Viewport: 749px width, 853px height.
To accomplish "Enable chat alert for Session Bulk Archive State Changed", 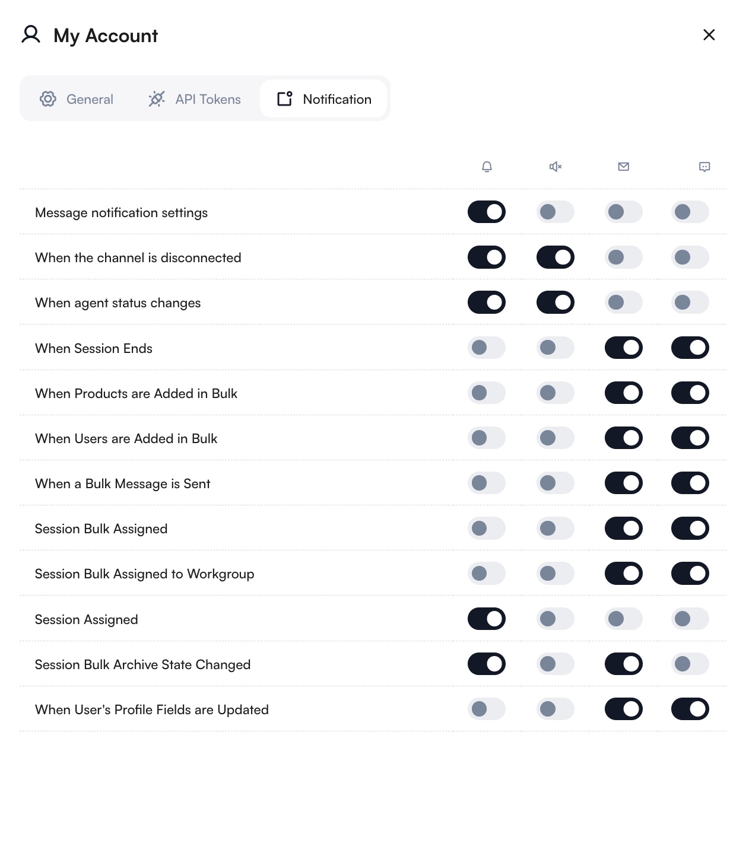I will click(690, 664).
